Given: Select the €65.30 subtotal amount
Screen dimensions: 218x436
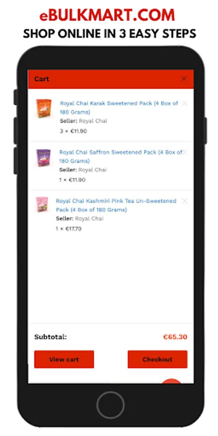Looking at the screenshot, I should [175, 337].
